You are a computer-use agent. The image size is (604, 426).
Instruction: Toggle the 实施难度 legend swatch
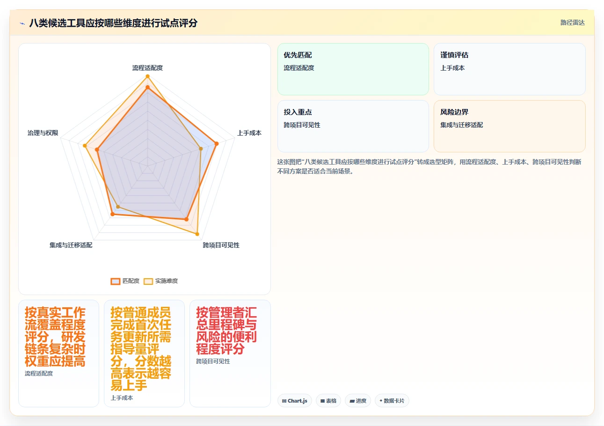tap(148, 281)
